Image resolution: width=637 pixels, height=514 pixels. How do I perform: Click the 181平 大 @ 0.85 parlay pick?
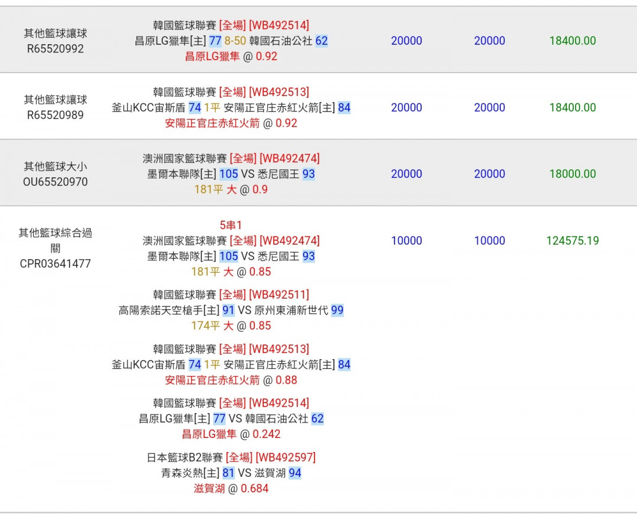pyautogui.click(x=231, y=272)
